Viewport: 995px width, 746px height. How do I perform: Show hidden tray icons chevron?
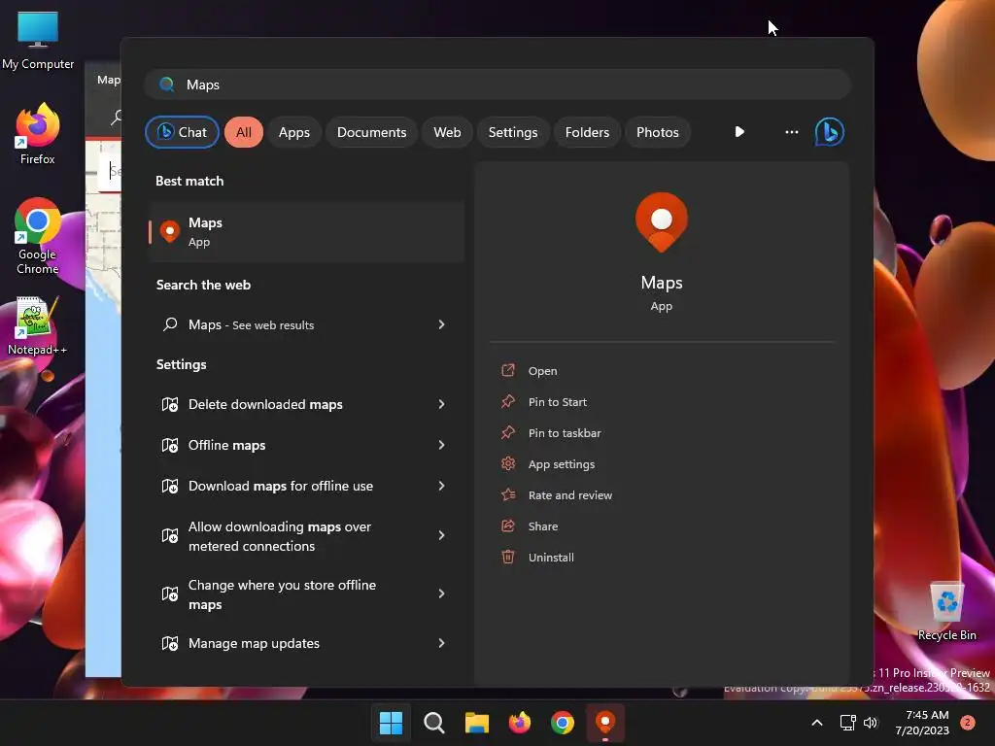coord(816,723)
